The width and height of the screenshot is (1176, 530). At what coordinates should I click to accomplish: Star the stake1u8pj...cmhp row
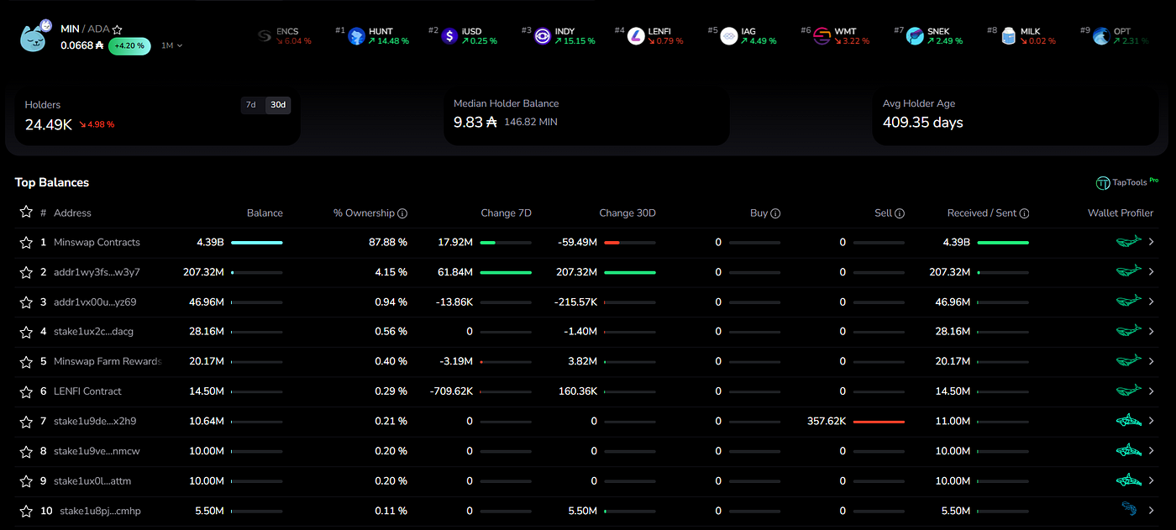26,511
